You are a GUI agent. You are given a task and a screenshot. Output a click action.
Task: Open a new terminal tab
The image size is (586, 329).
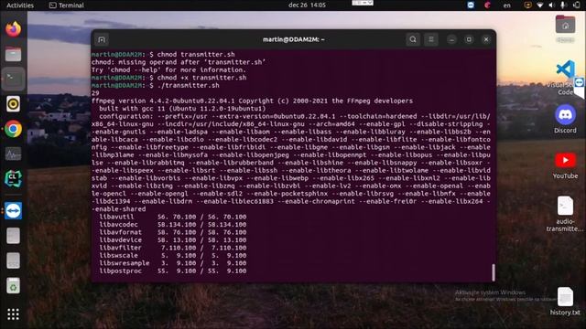[x=102, y=39]
